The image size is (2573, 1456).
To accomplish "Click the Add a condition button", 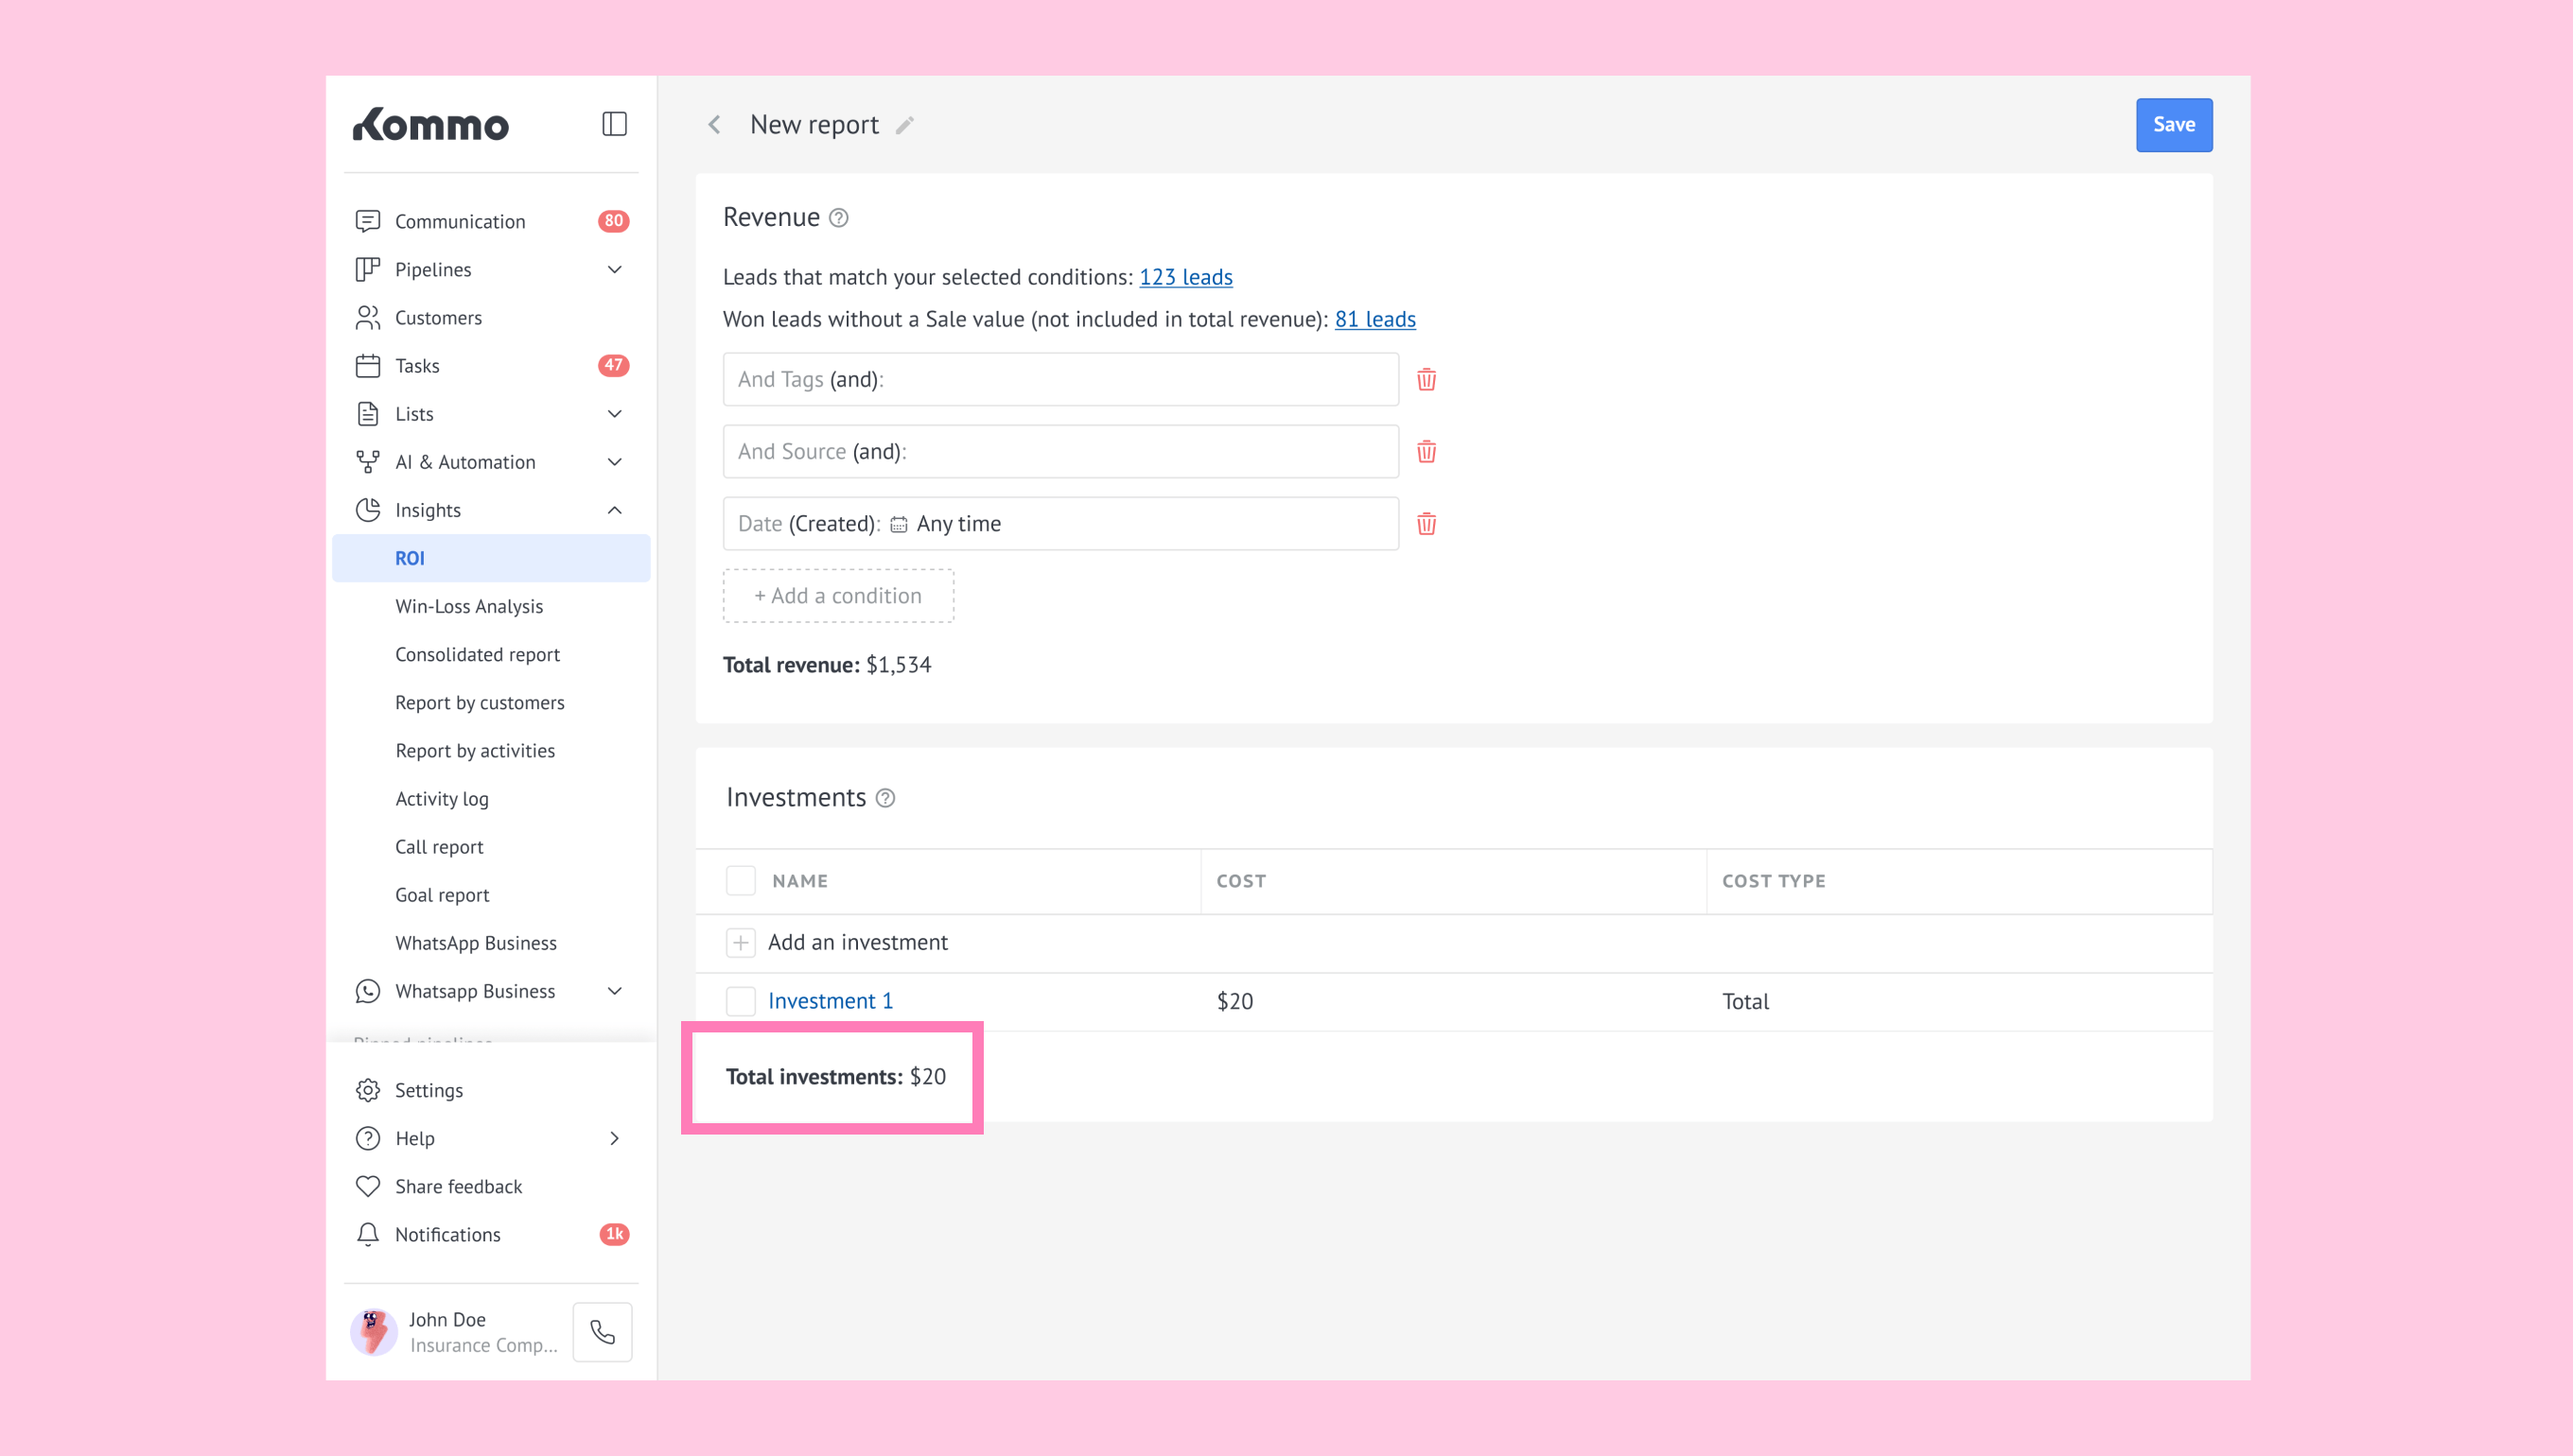I will tap(838, 596).
